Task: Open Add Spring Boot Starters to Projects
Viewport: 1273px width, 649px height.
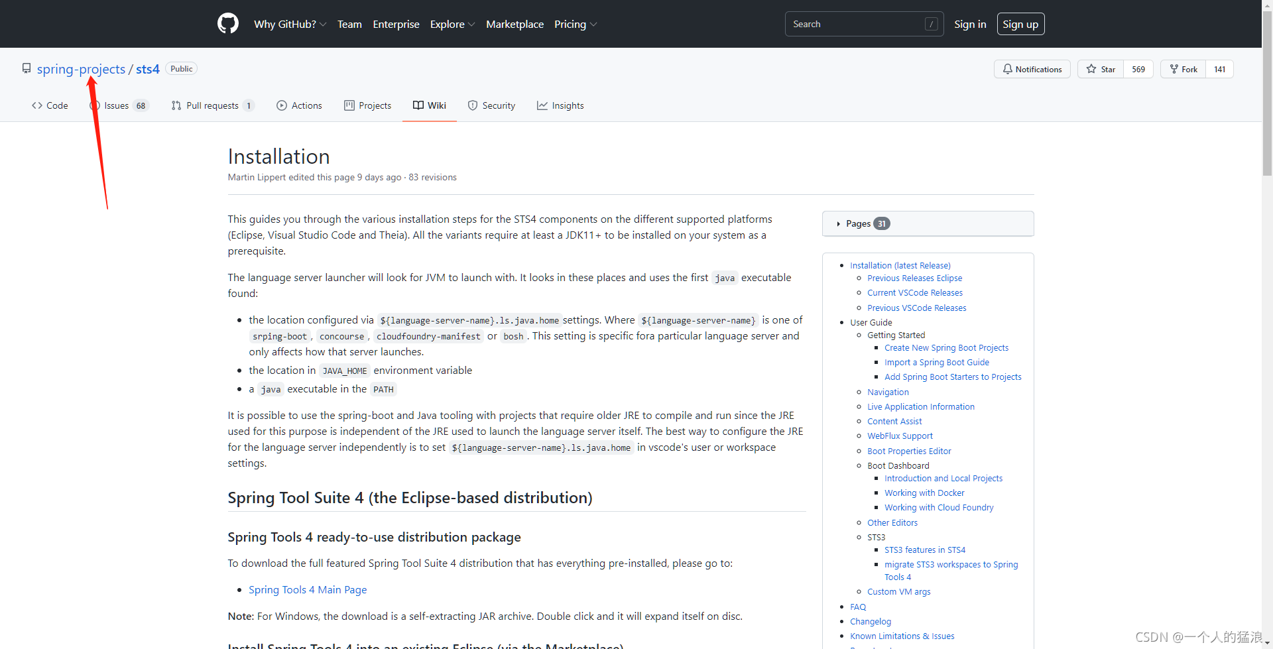Action: click(x=953, y=377)
